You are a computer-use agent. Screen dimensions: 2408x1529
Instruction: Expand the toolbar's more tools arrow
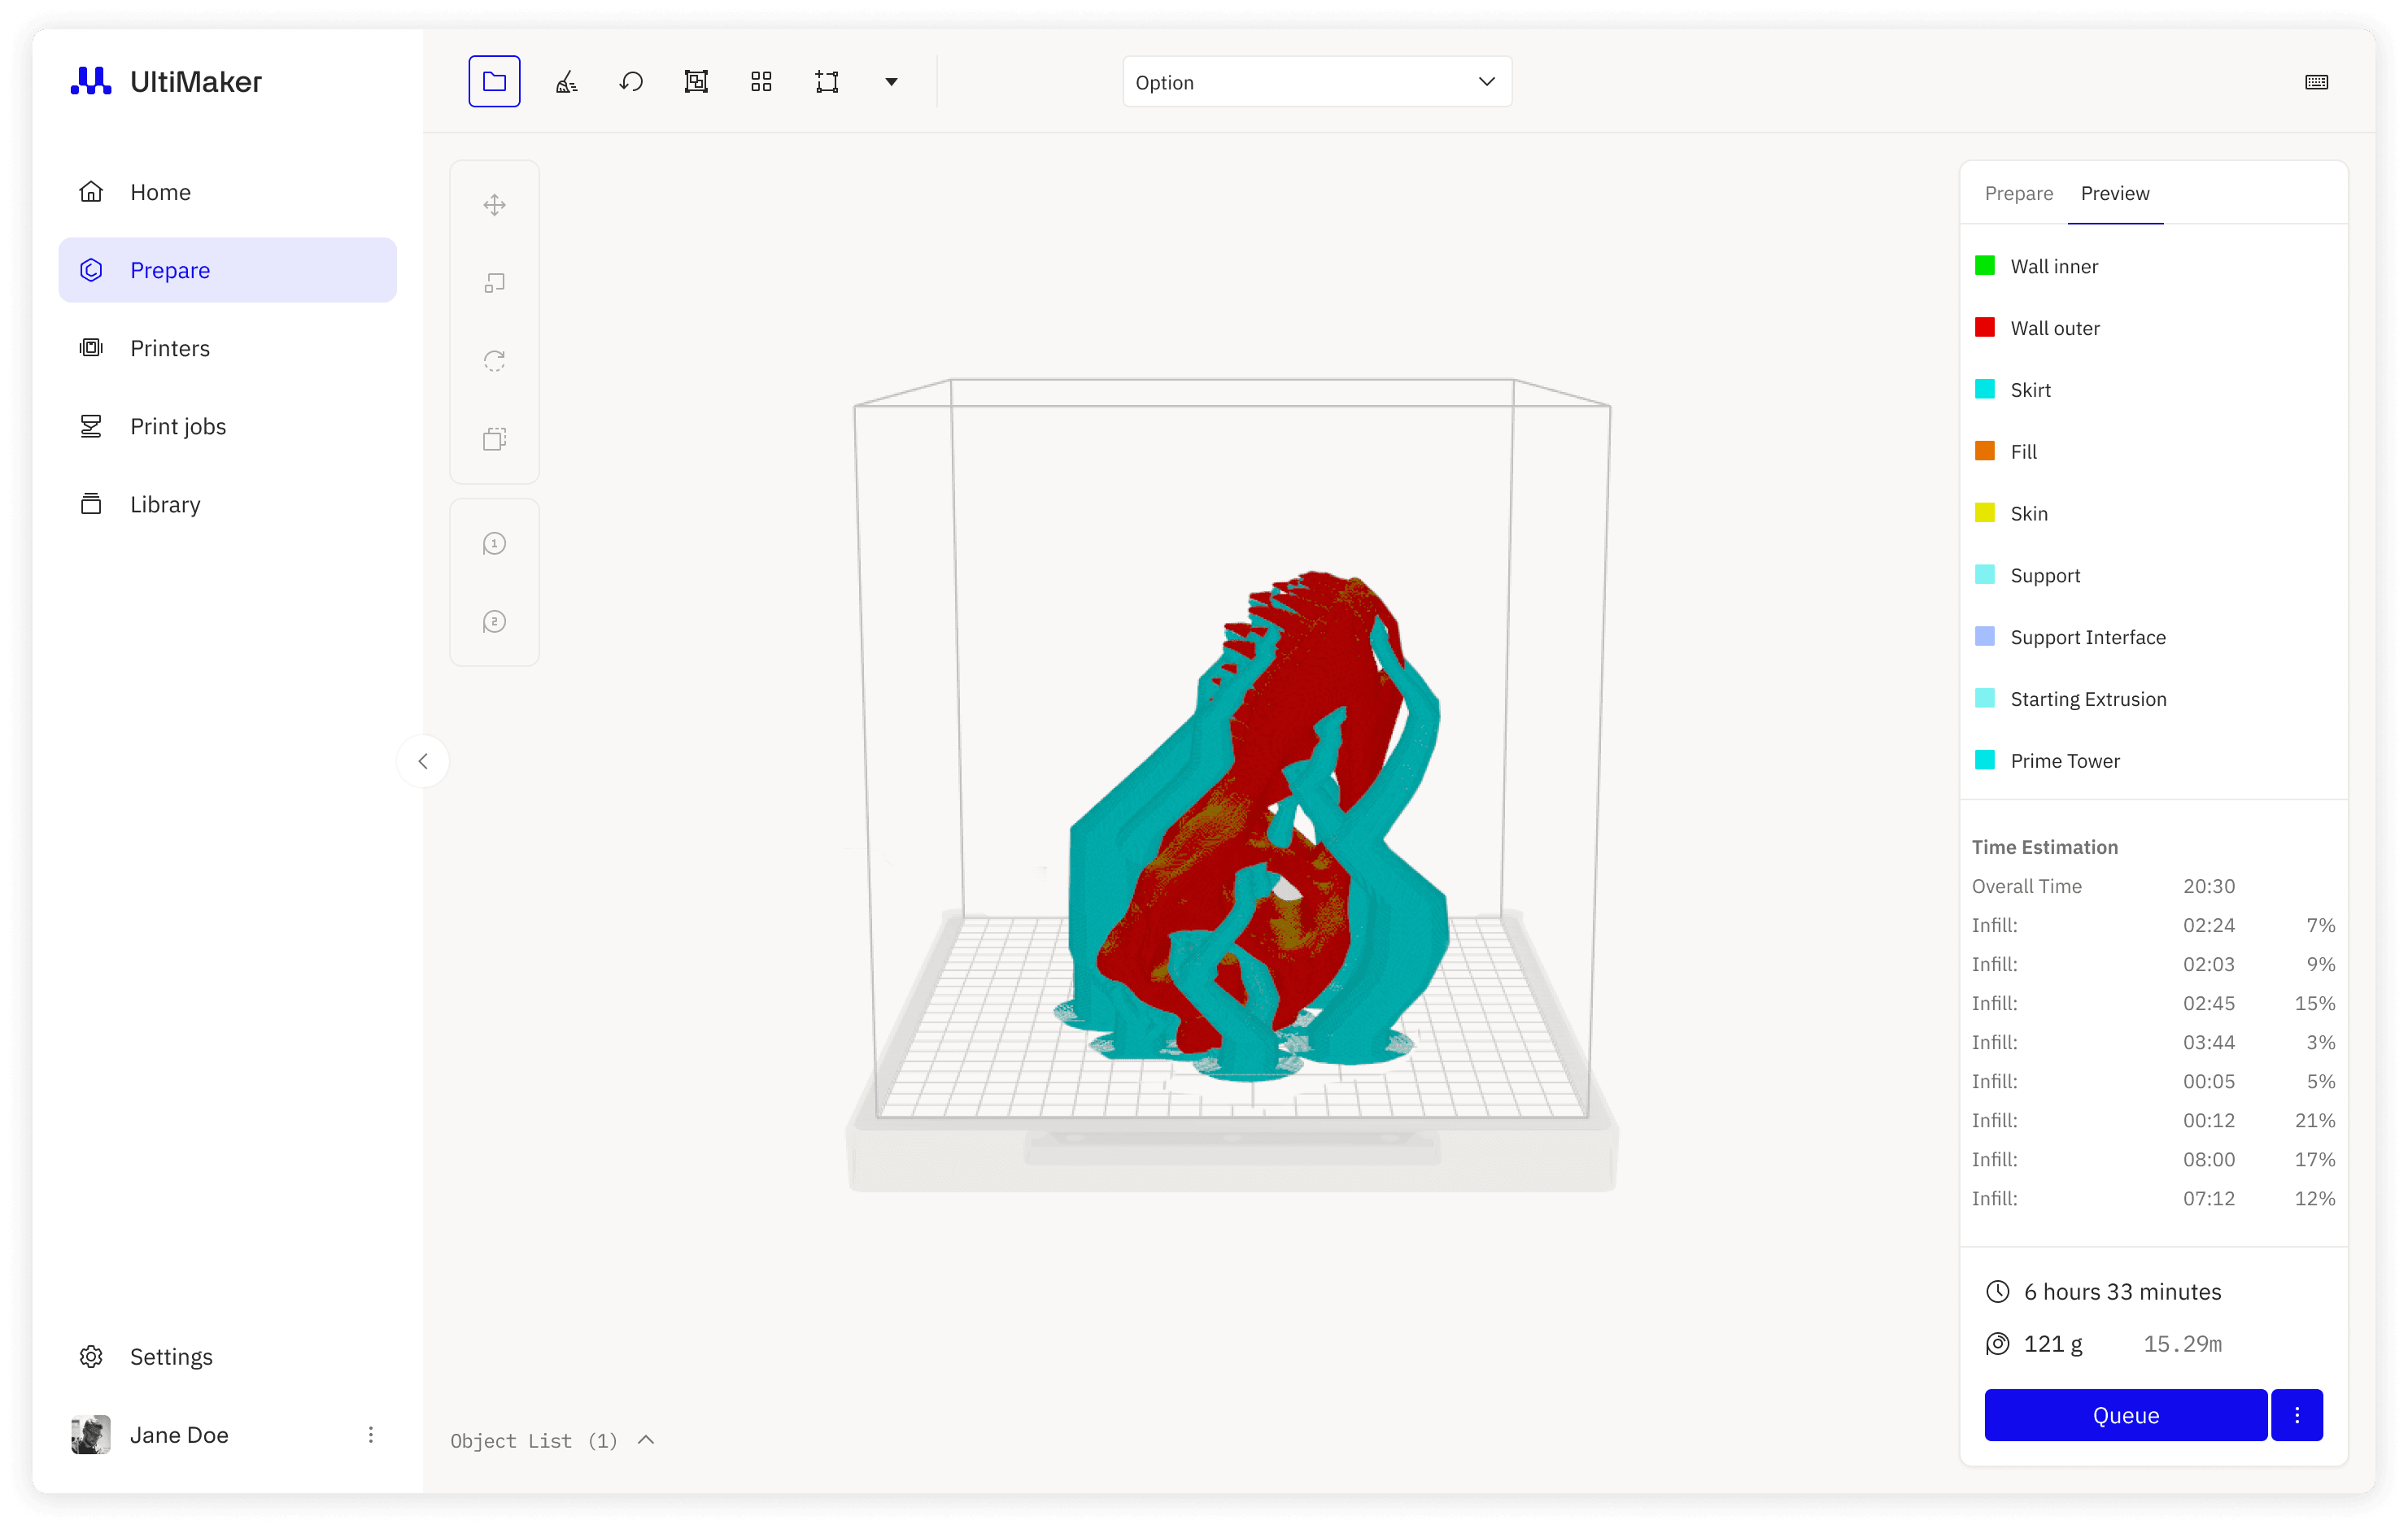pyautogui.click(x=891, y=81)
